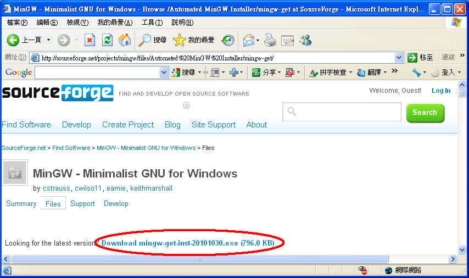Click the SourceForge site search field
Screen dimensions: 469x278
342,112
